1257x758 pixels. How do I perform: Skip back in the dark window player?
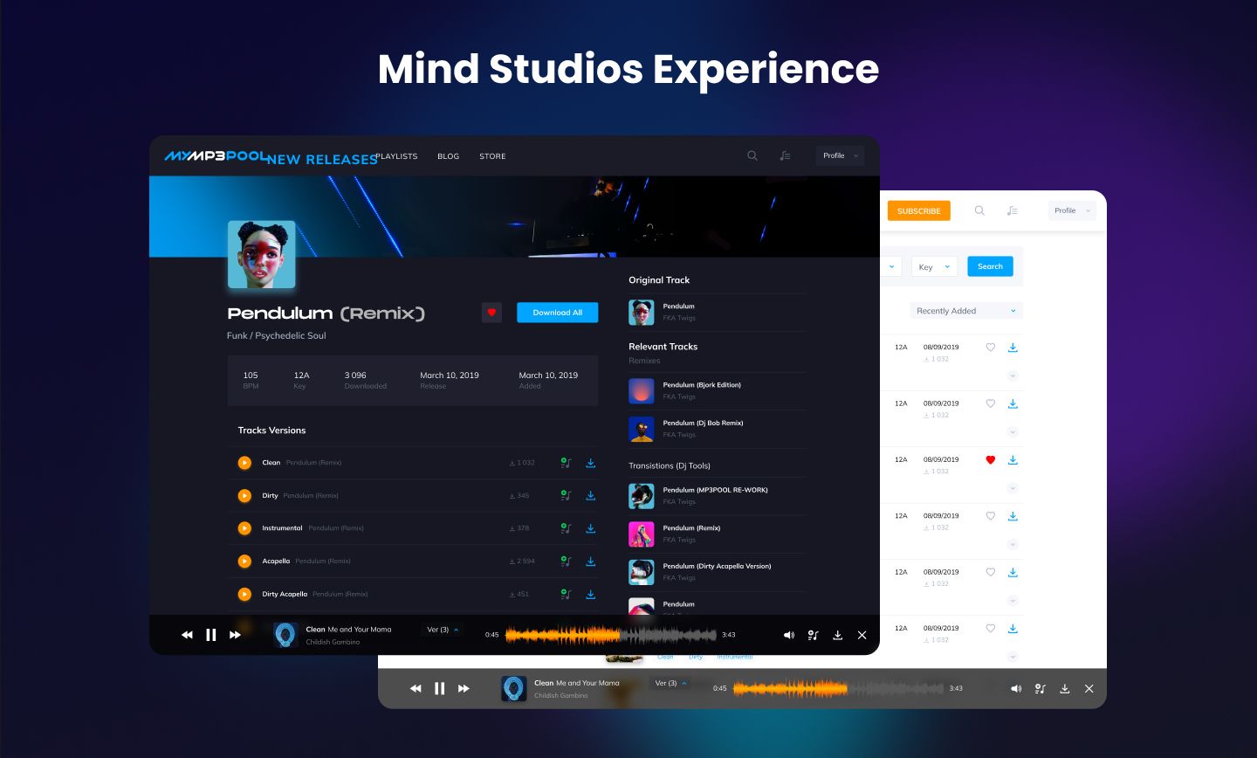pos(187,635)
